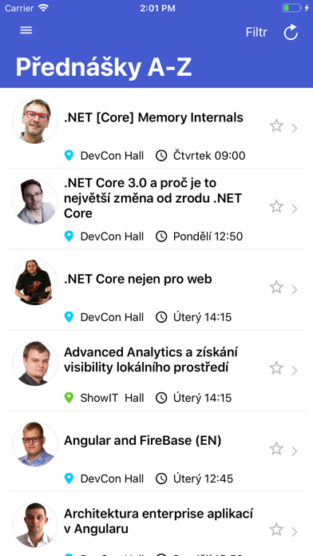This screenshot has height=556, width=313.
Task: Tap the clock icon beside Čtvrtek 09:00
Action: (x=161, y=156)
